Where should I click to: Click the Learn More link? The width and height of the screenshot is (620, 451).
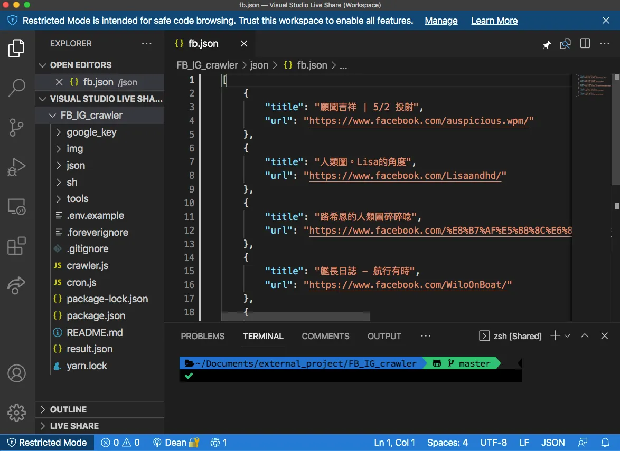tap(494, 21)
